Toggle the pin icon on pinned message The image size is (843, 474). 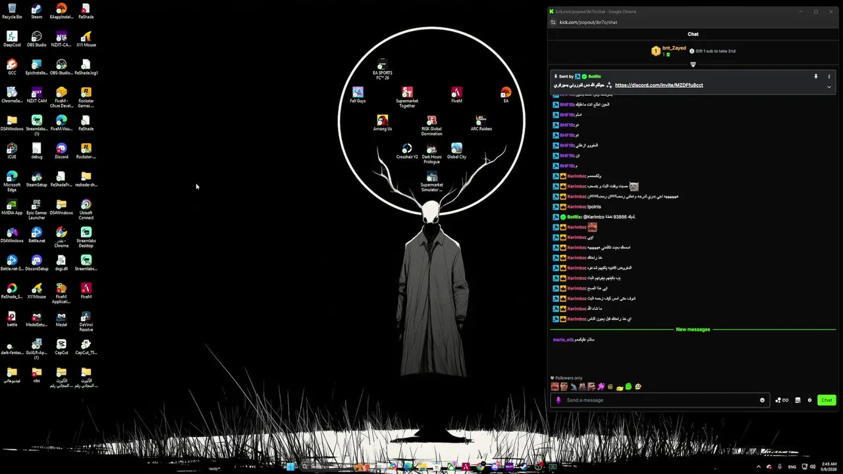(x=816, y=76)
